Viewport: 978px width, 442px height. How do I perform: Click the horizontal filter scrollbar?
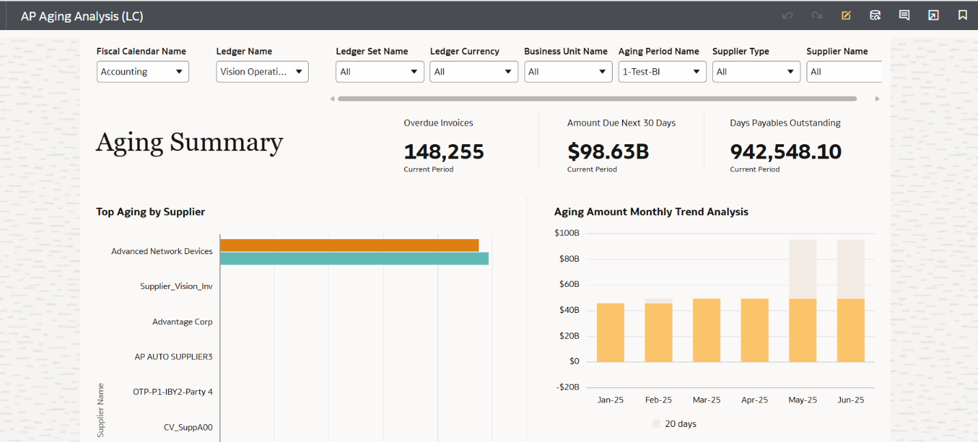[x=597, y=99]
